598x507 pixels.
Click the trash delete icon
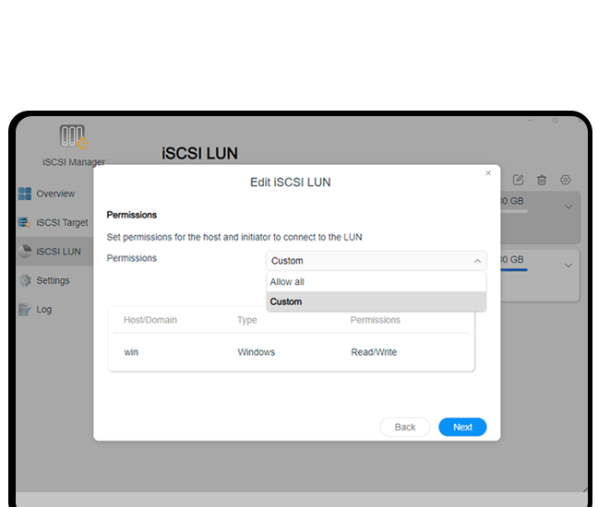543,180
